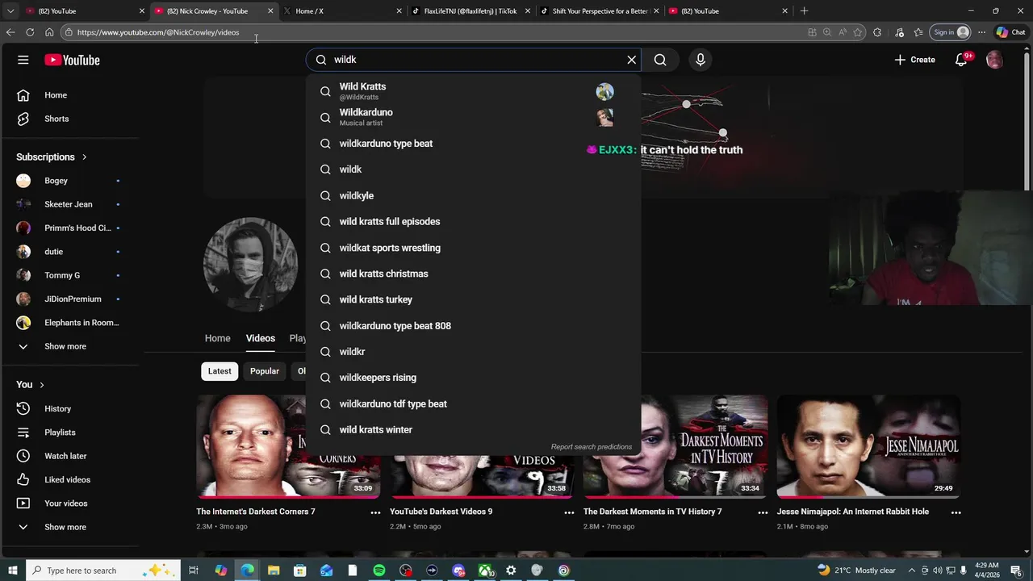Reload the page with the refresh button
The width and height of the screenshot is (1033, 581).
30,32
